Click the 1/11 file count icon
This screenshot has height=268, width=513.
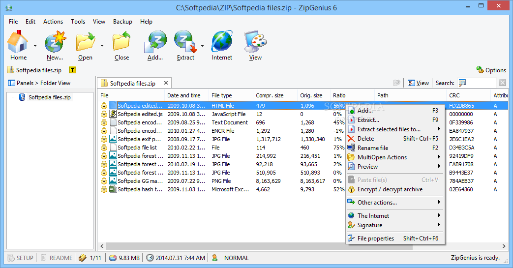(x=83, y=258)
